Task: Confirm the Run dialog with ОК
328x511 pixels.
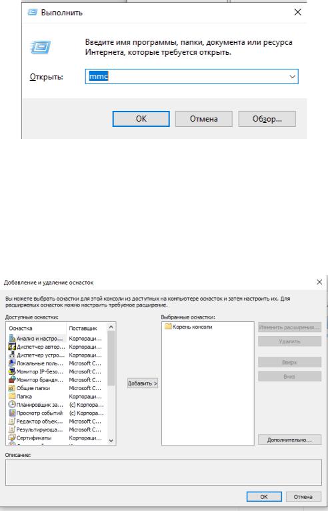Action: click(141, 119)
